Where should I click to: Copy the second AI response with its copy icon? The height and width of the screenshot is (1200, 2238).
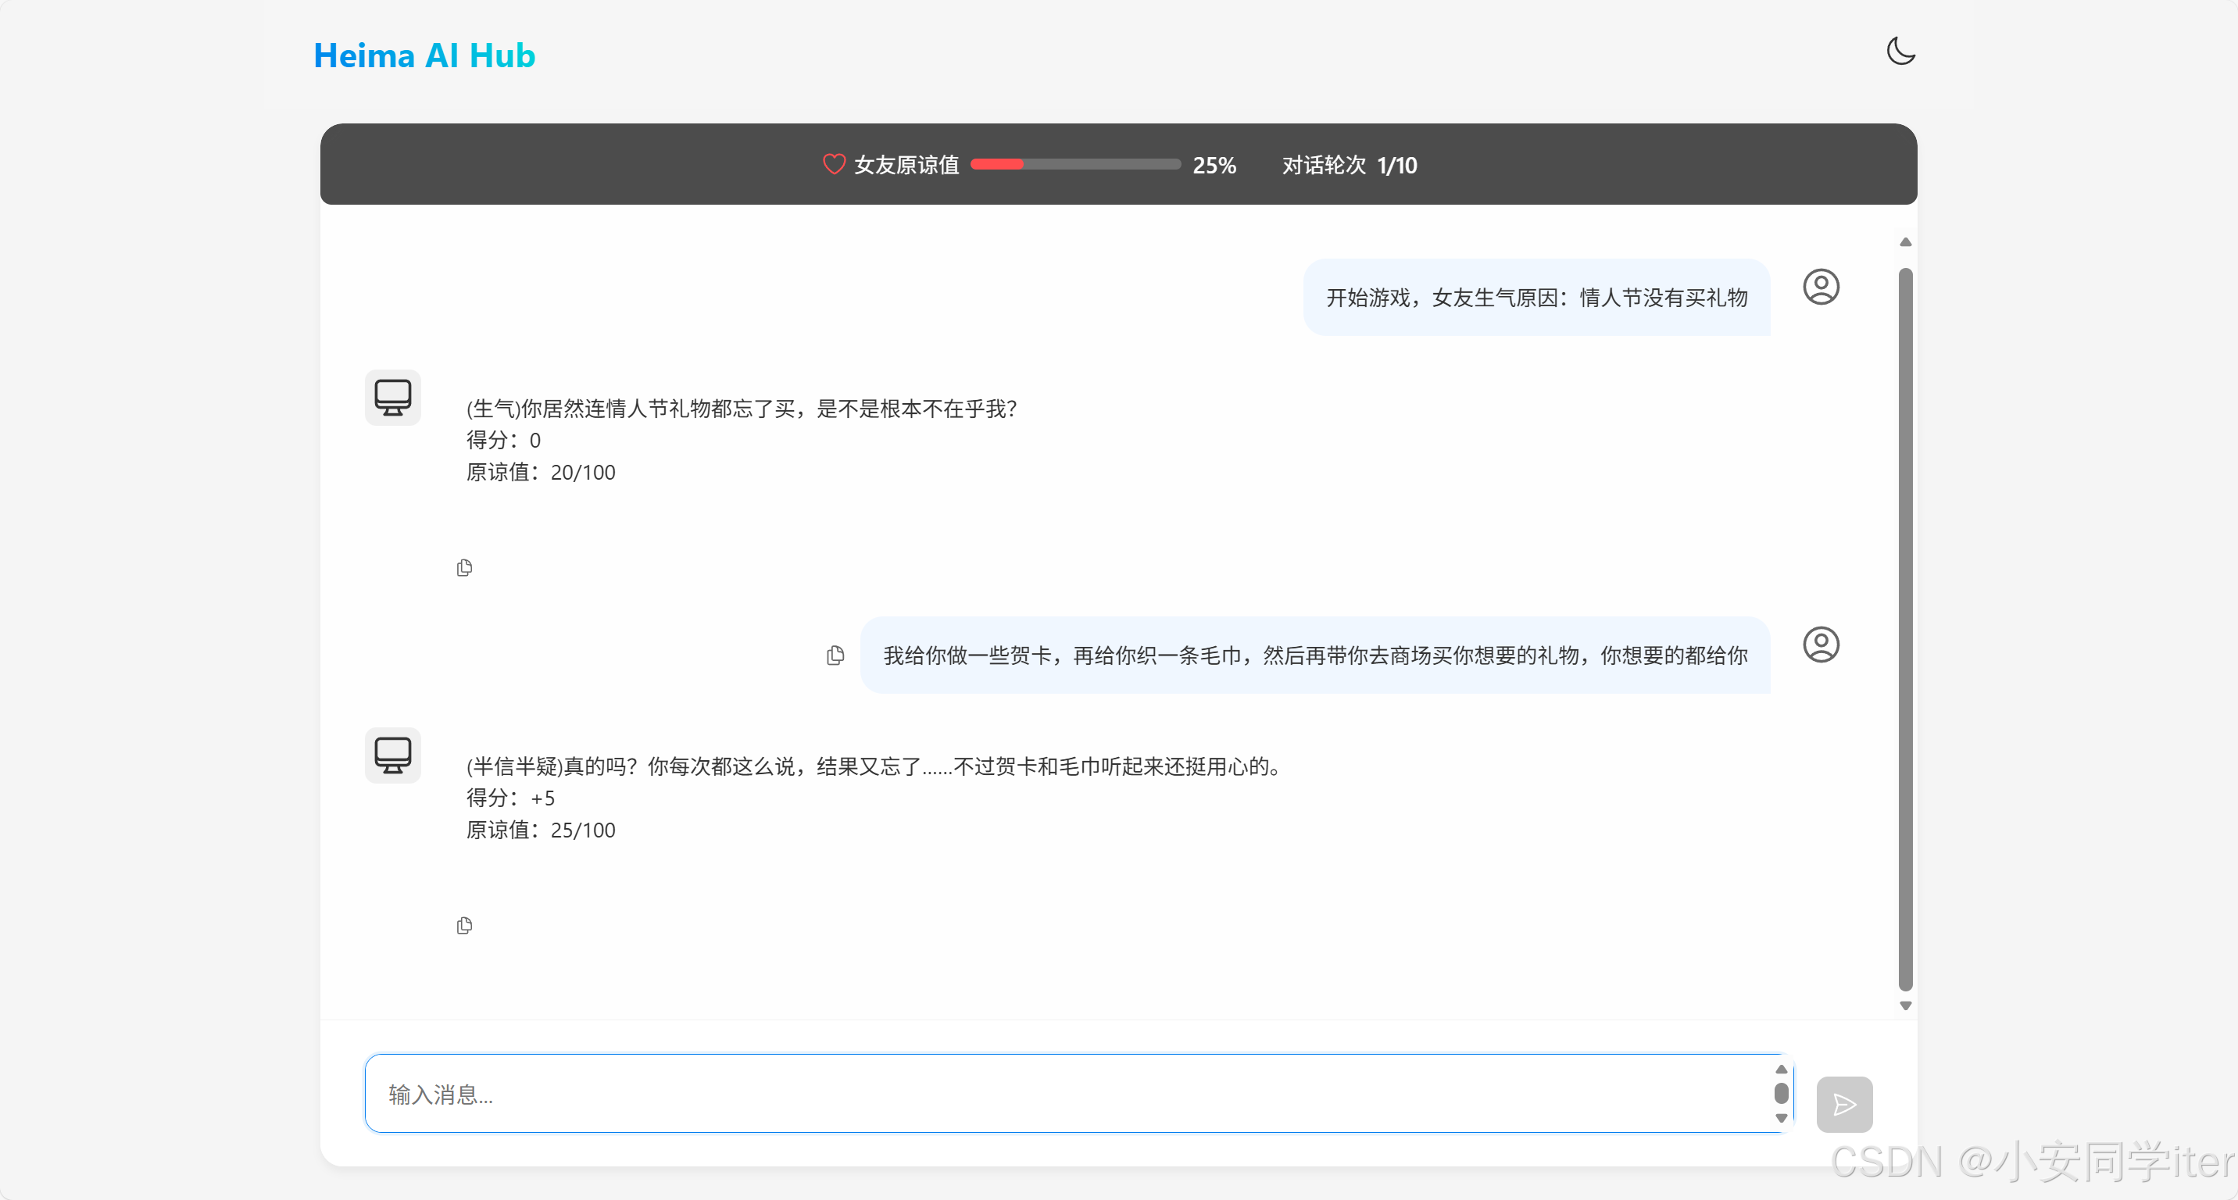[464, 925]
